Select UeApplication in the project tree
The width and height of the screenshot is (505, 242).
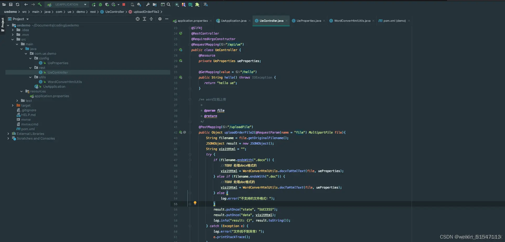[54, 87]
